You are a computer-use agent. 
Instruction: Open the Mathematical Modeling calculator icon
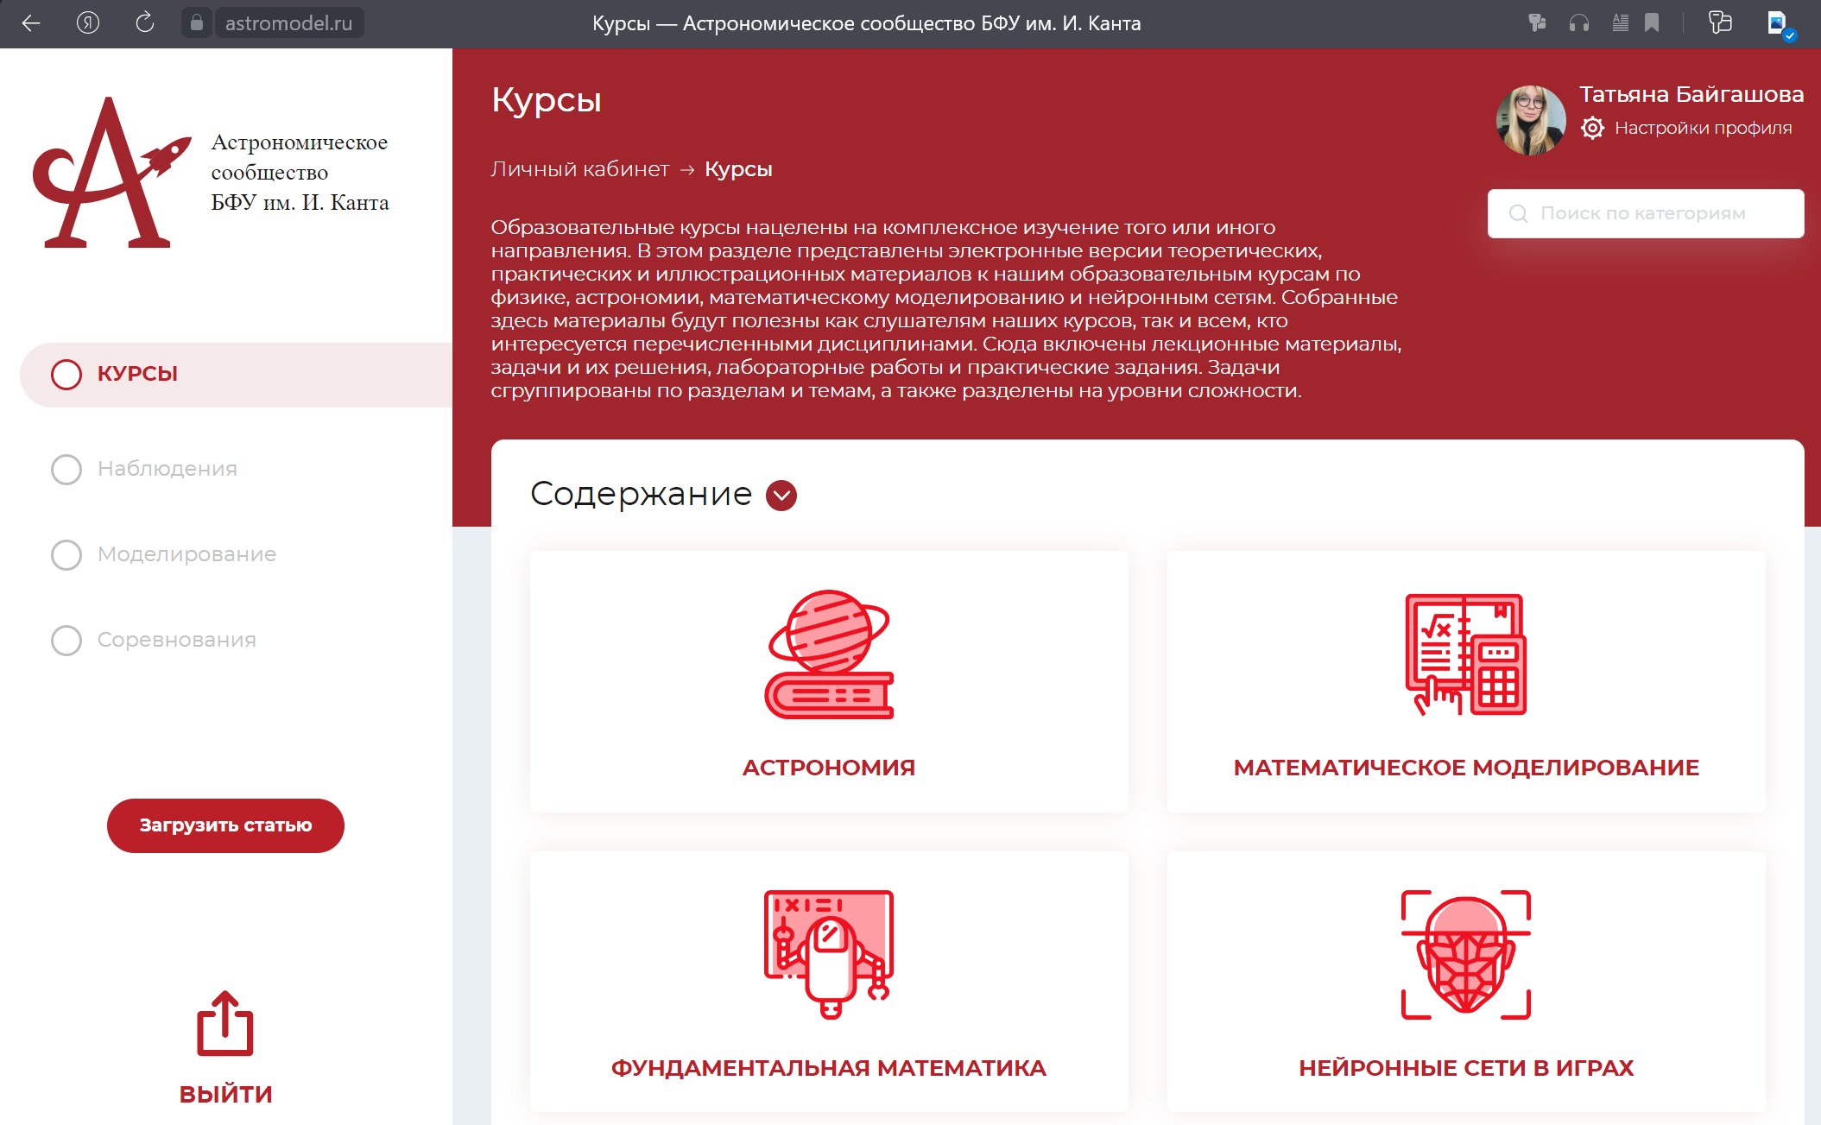click(1465, 654)
